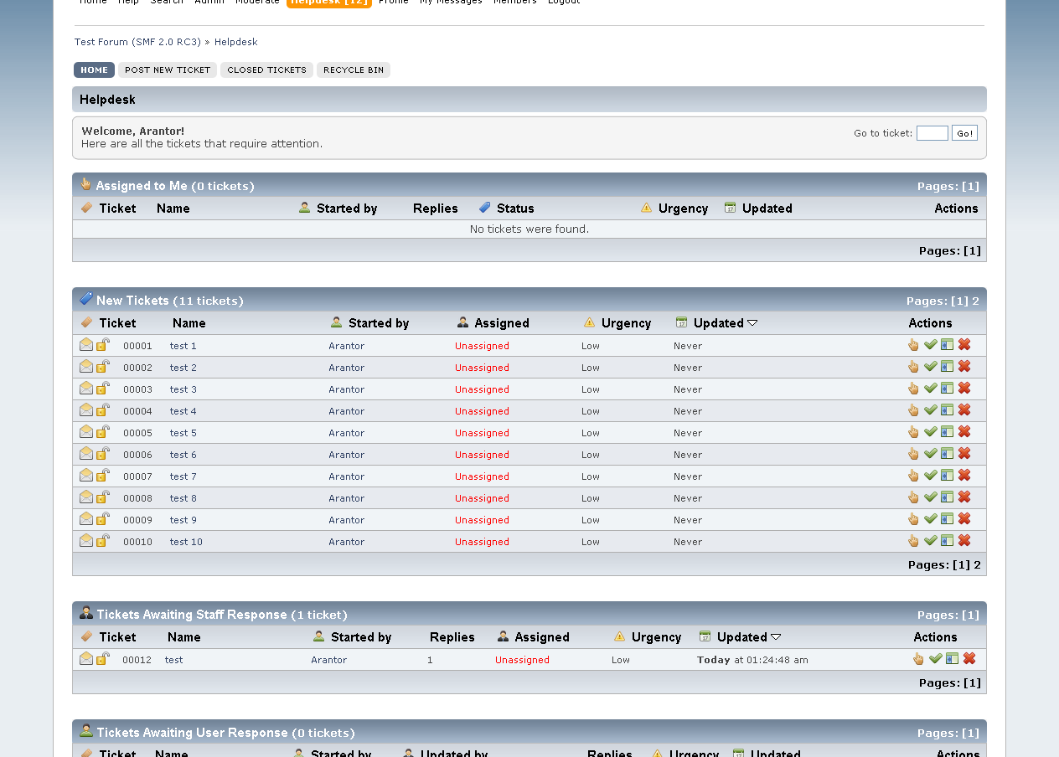1059x757 pixels.
Task: Click the Low urgency value for ticket 00003
Action: tap(591, 389)
